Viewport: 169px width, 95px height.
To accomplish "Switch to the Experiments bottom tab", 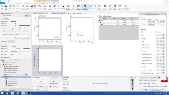I will coord(12,90).
